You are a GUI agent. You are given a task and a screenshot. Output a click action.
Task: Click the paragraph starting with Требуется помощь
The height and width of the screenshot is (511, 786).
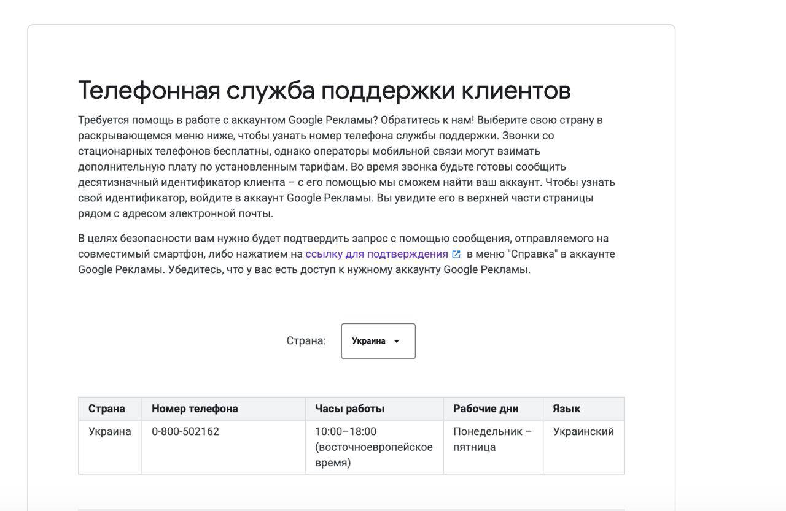[346, 167]
